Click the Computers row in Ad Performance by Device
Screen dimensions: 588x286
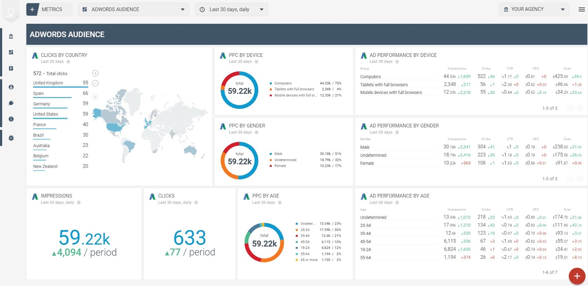[471, 77]
